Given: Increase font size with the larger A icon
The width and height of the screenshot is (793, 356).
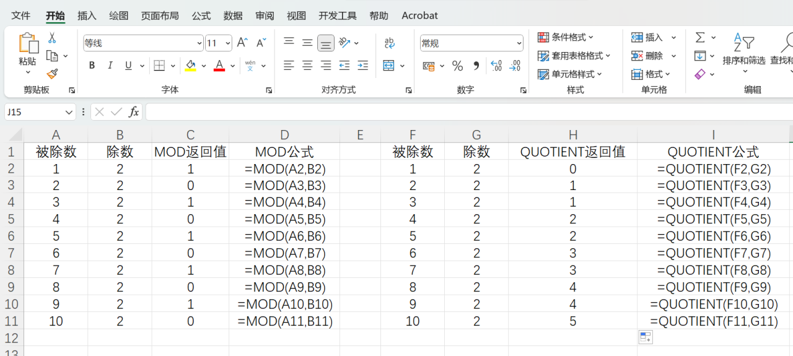Looking at the screenshot, I should 242,43.
